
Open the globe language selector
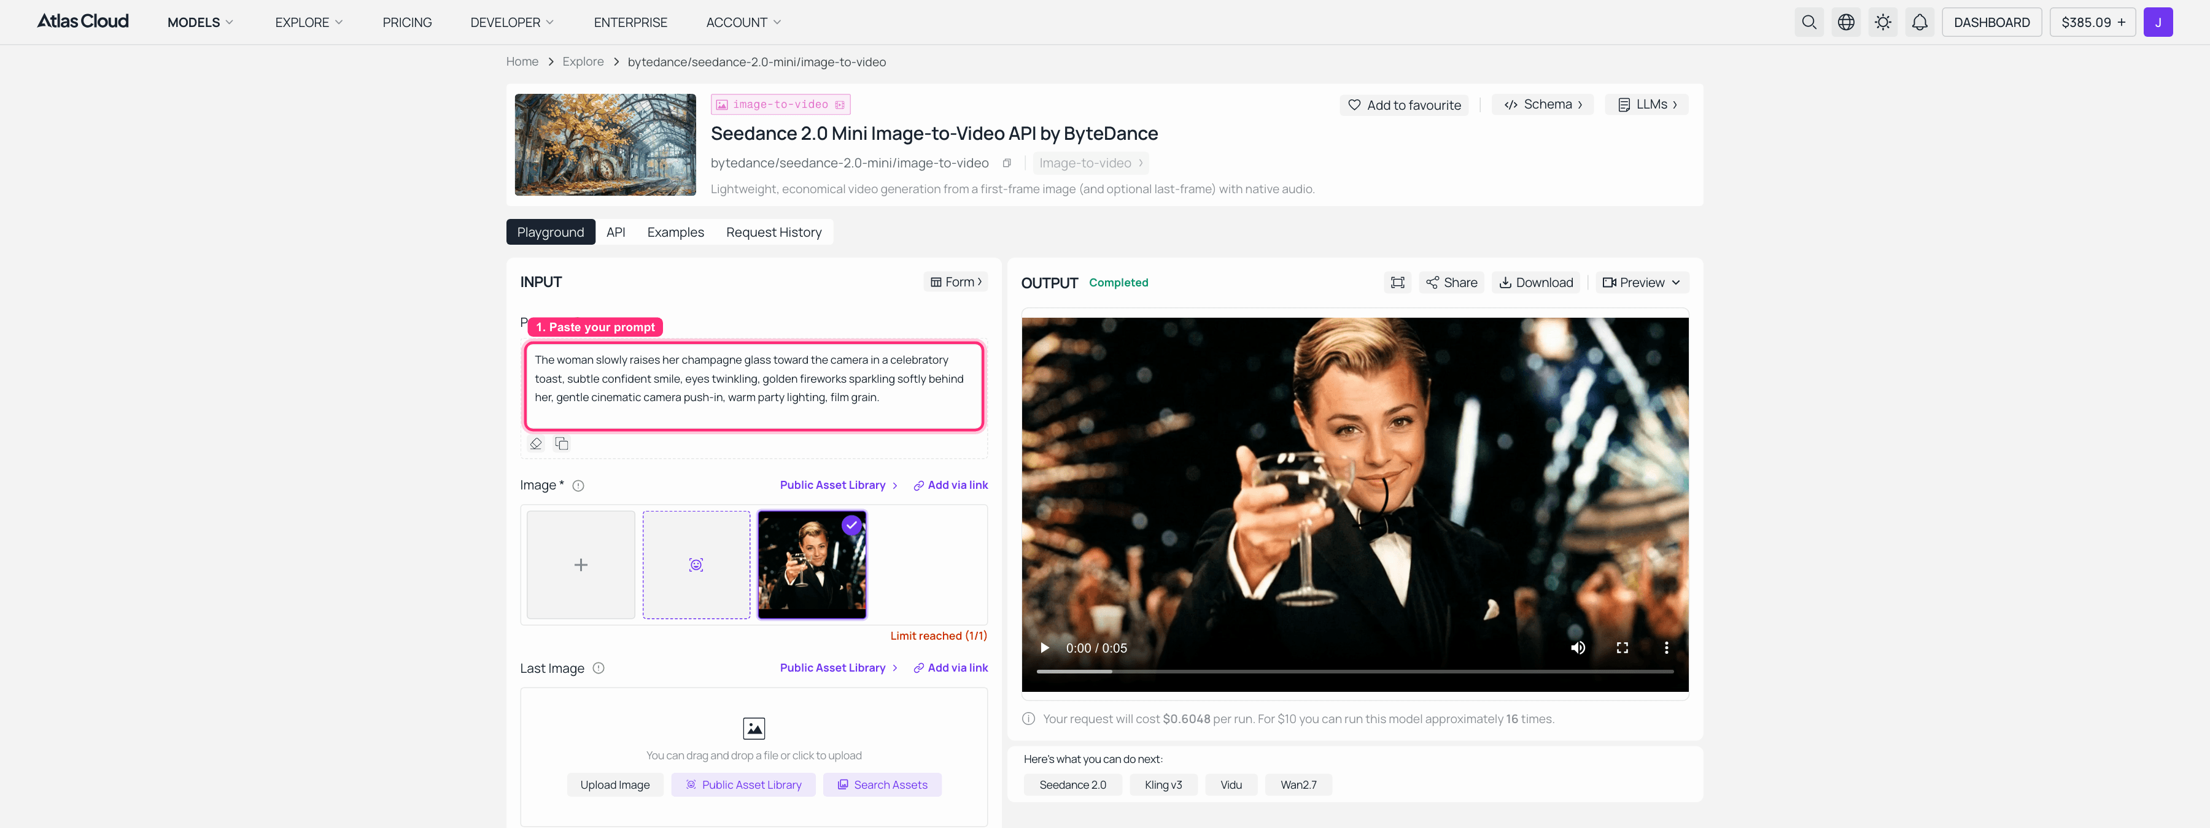(1845, 22)
